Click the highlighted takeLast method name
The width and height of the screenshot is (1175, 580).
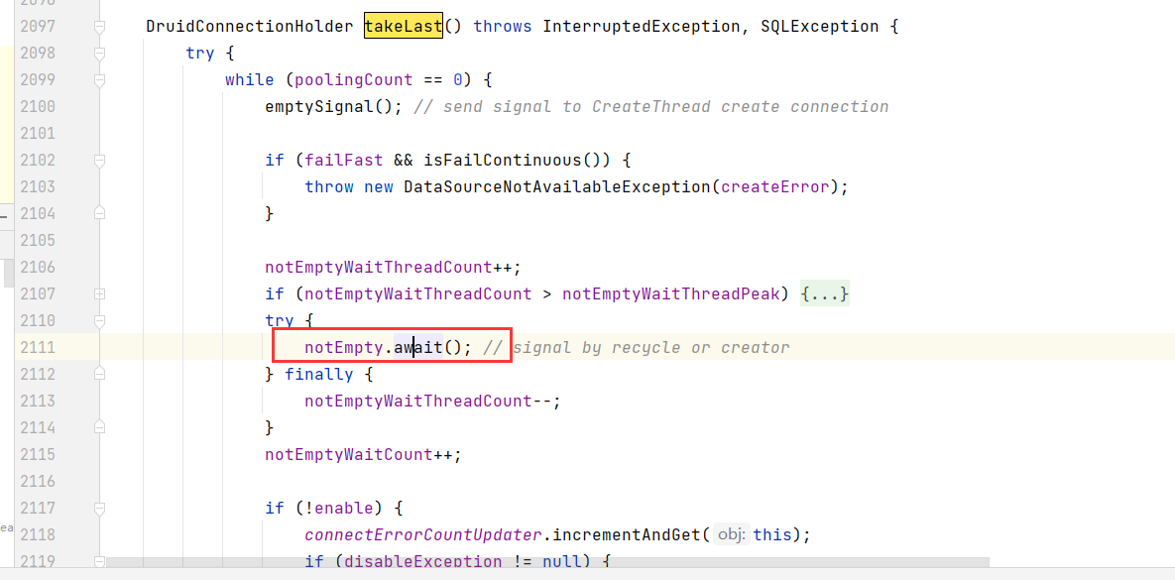point(404,27)
